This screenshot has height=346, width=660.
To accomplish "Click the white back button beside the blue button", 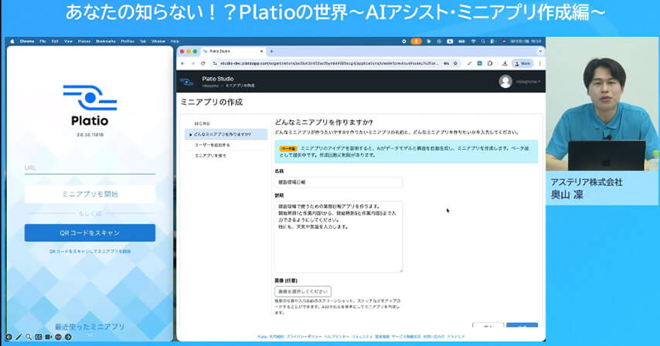I will click(488, 326).
